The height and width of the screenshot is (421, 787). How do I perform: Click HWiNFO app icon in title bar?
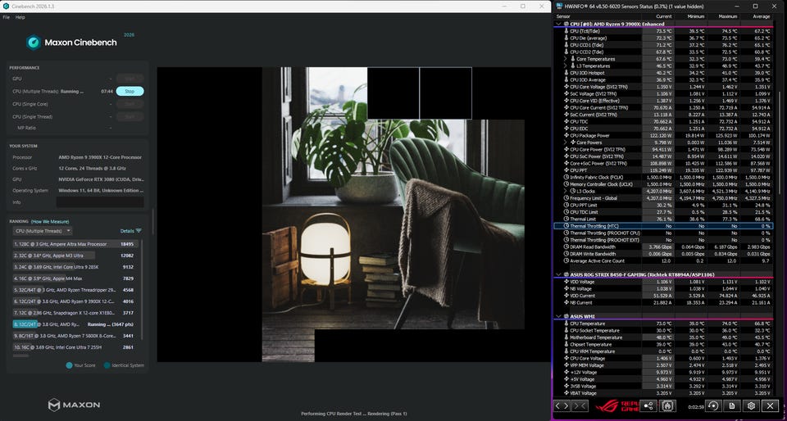coord(558,6)
